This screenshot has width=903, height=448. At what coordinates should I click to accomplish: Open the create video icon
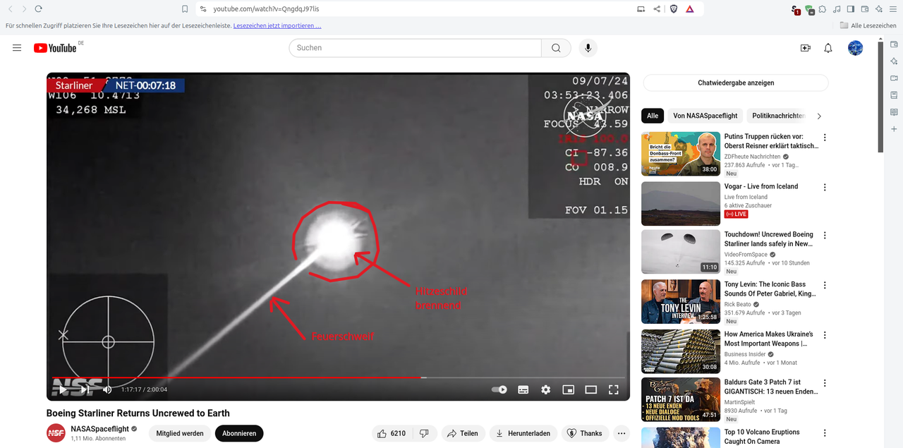pyautogui.click(x=805, y=48)
